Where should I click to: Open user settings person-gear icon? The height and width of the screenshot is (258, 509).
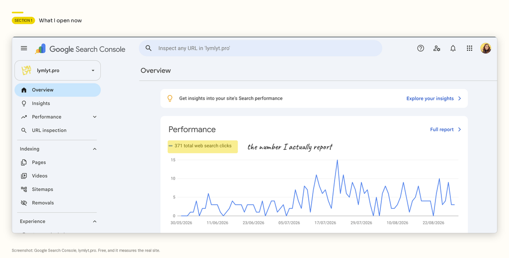436,48
